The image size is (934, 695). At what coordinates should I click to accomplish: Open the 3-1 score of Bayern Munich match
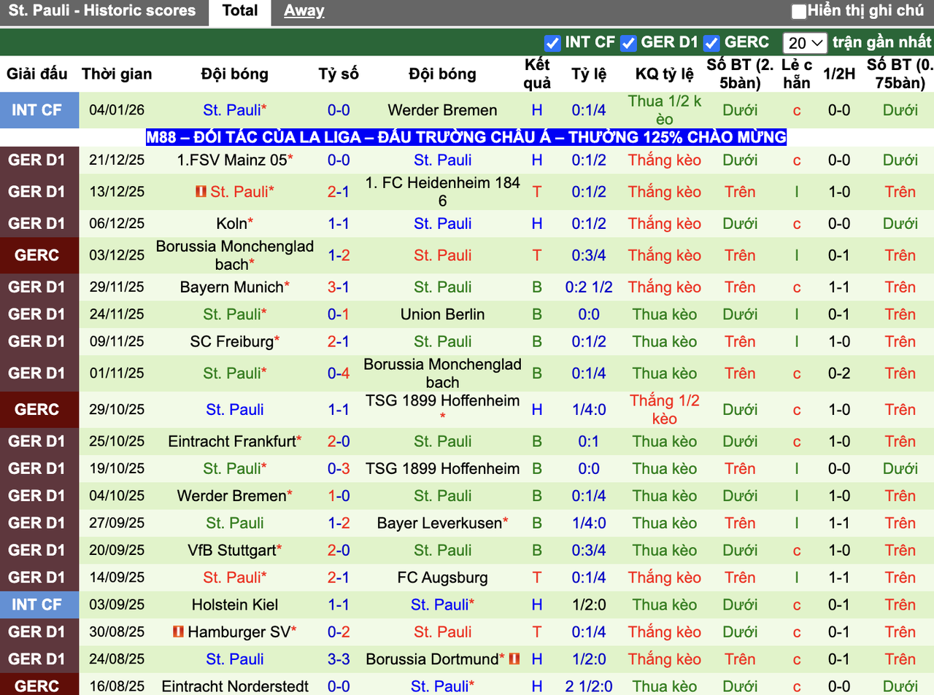[x=339, y=287]
